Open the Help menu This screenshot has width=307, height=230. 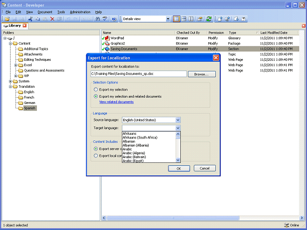click(x=98, y=12)
